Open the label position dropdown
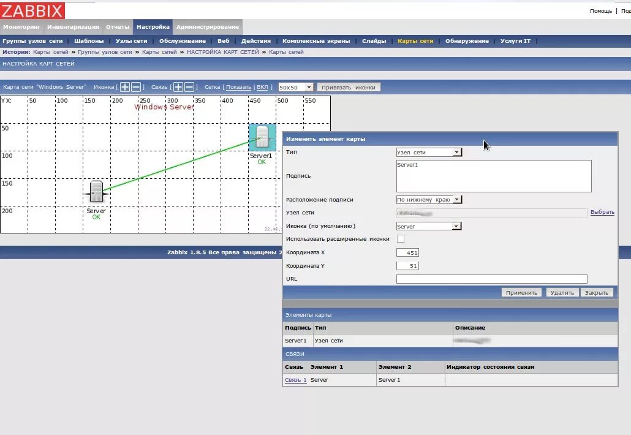The width and height of the screenshot is (631, 435). tap(429, 199)
